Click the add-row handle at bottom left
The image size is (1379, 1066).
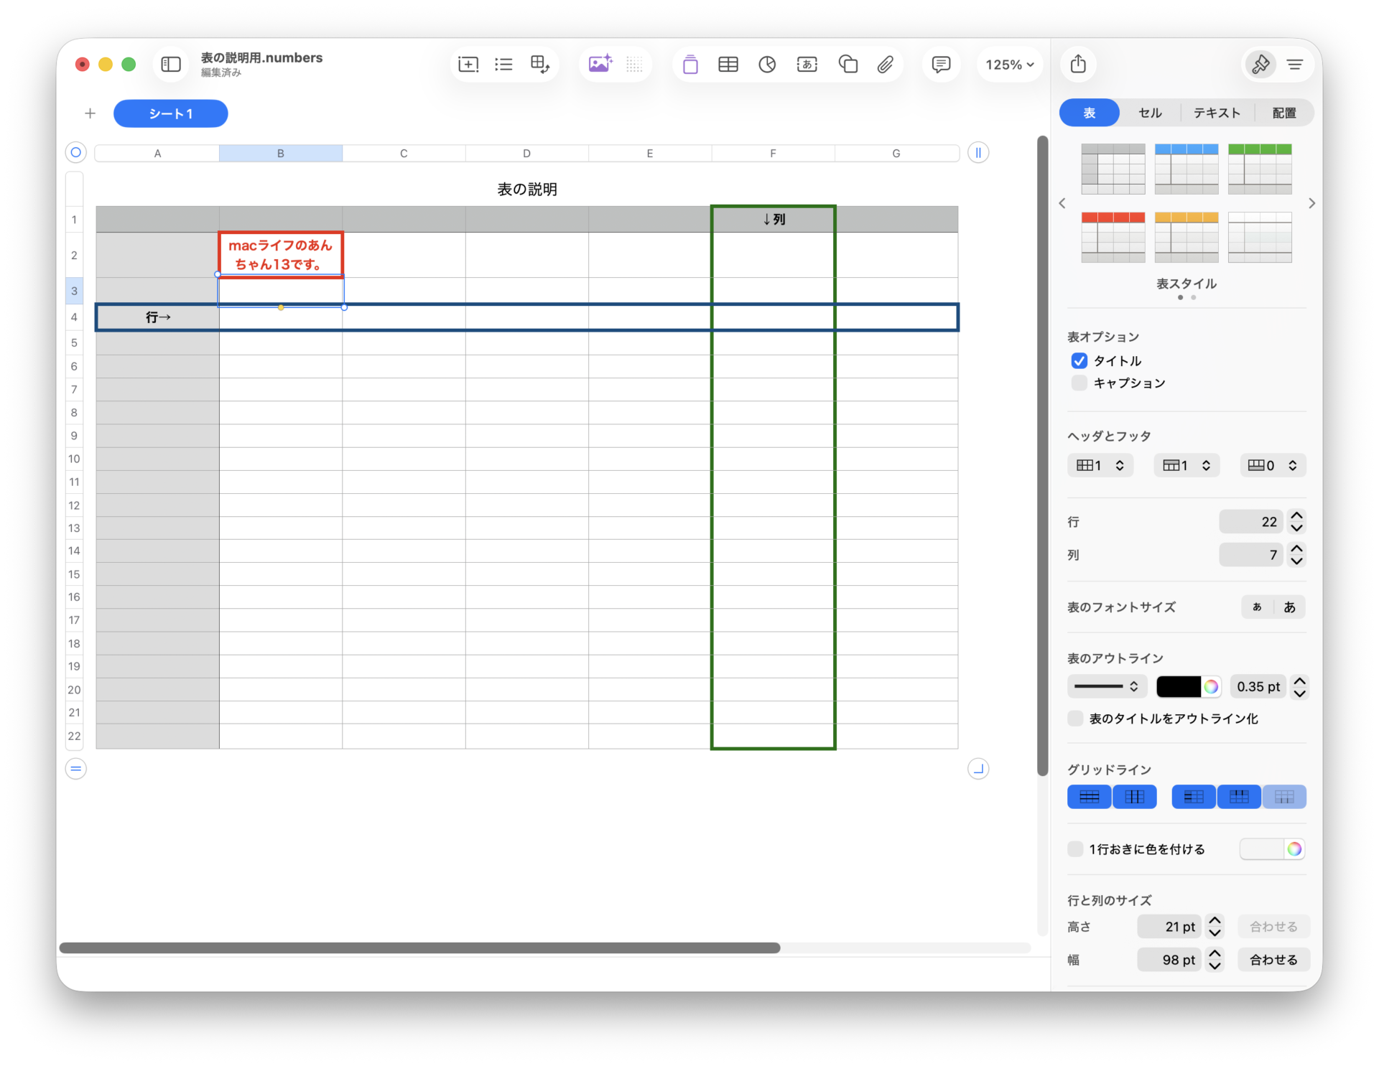click(75, 769)
